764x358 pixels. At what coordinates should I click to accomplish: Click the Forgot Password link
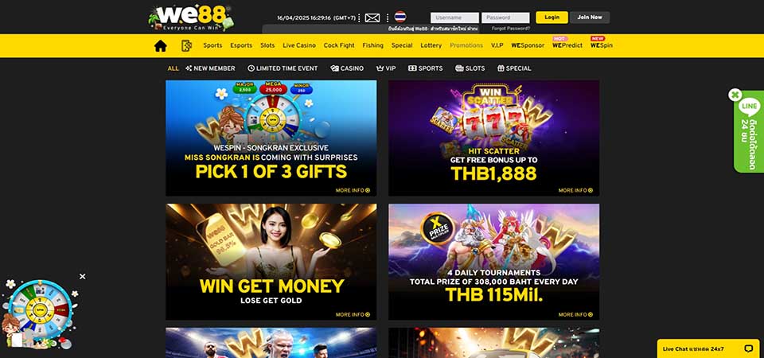point(511,29)
